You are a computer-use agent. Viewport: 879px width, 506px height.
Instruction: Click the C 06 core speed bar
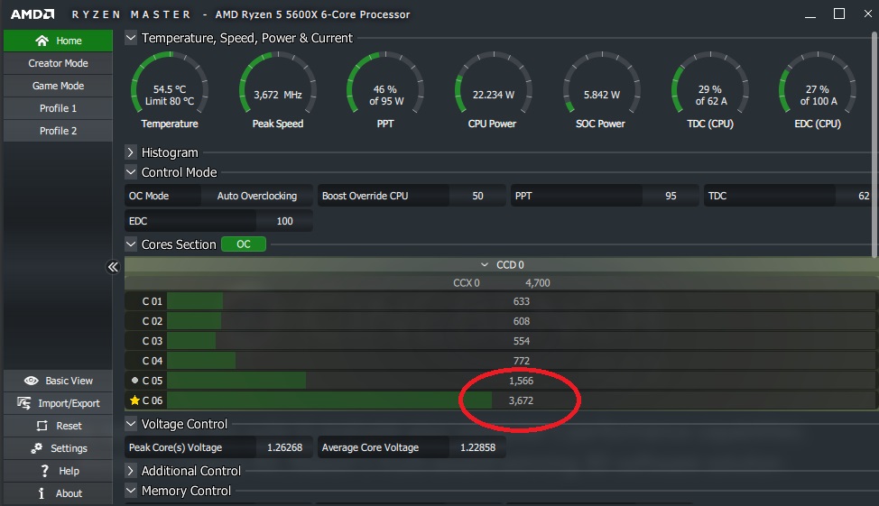(x=521, y=400)
